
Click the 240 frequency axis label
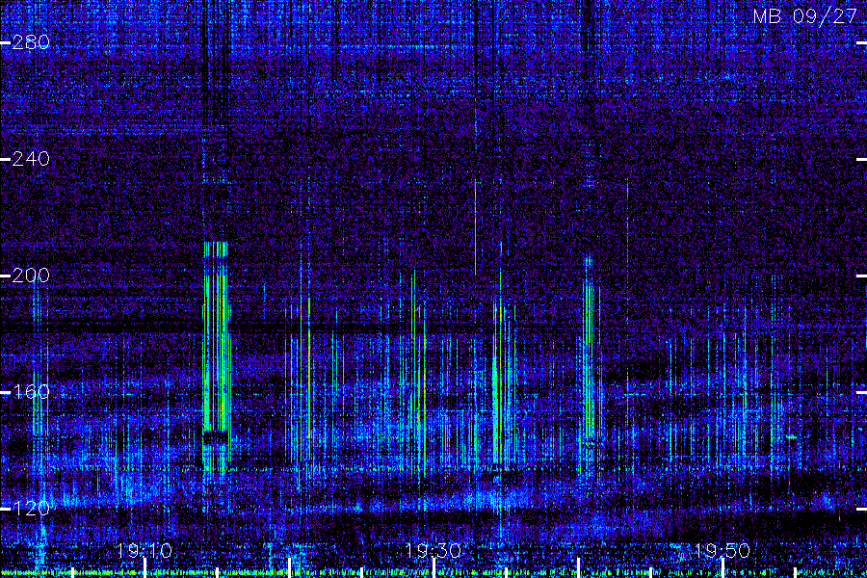point(31,159)
